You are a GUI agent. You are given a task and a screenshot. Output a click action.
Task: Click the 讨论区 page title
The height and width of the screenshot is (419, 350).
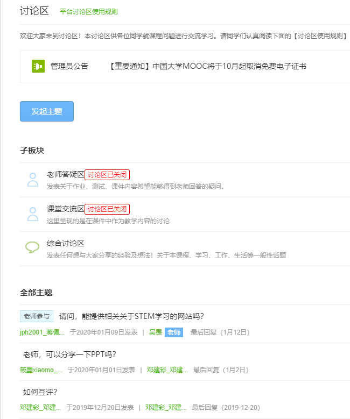pyautogui.click(x=34, y=11)
